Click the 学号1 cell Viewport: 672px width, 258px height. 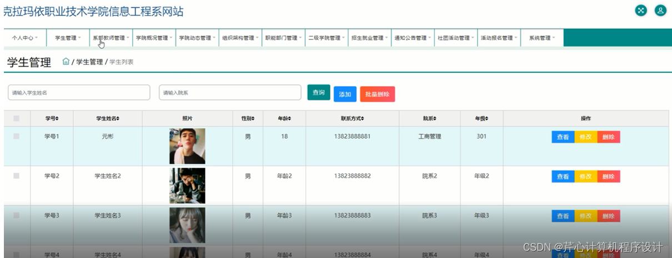52,136
